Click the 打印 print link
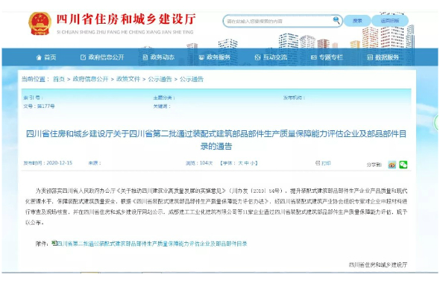 323,163
